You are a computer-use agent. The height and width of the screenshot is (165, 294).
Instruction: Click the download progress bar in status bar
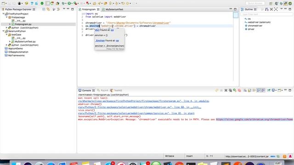(273, 156)
